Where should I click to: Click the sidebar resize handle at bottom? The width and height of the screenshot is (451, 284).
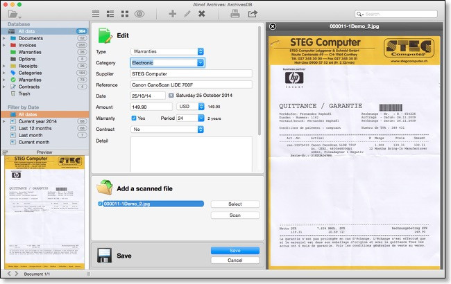[x=89, y=274]
